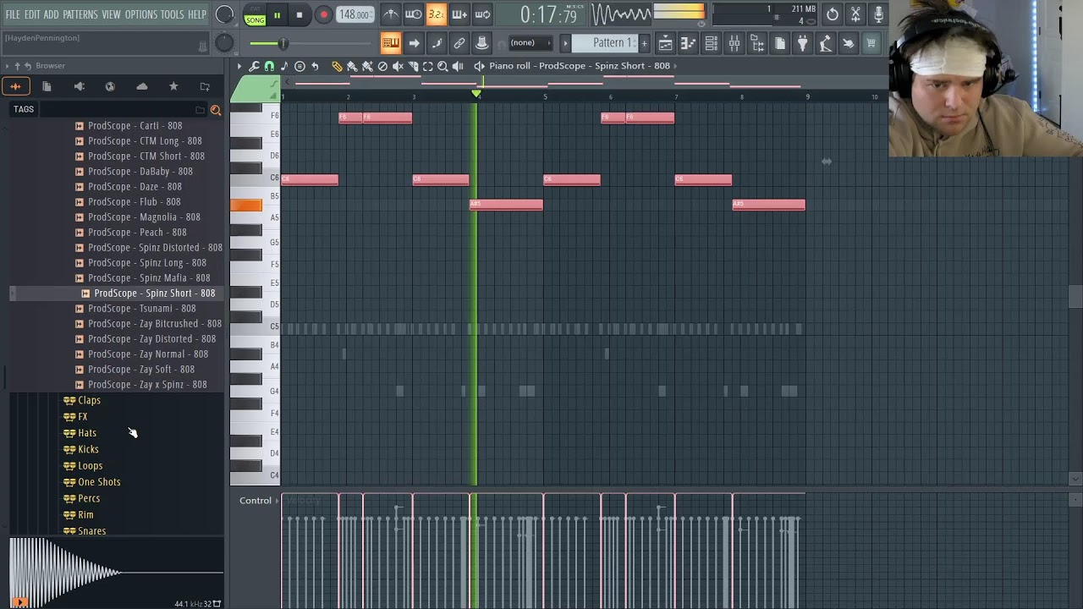The image size is (1083, 609).
Task: Open the ADD menu
Action: [x=52, y=14]
